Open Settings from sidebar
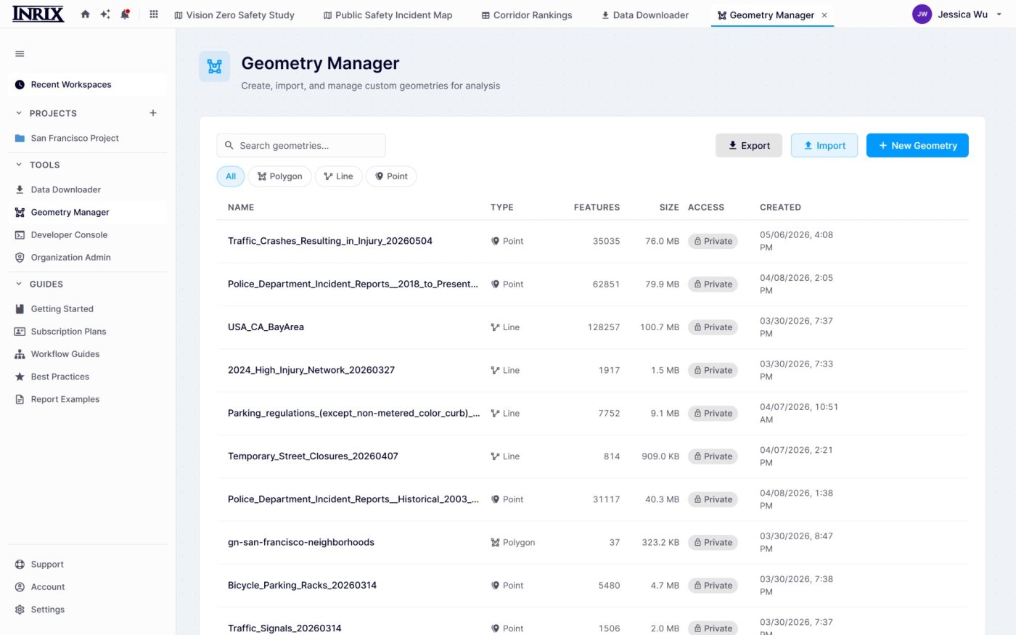The image size is (1016, 635). coord(88,609)
